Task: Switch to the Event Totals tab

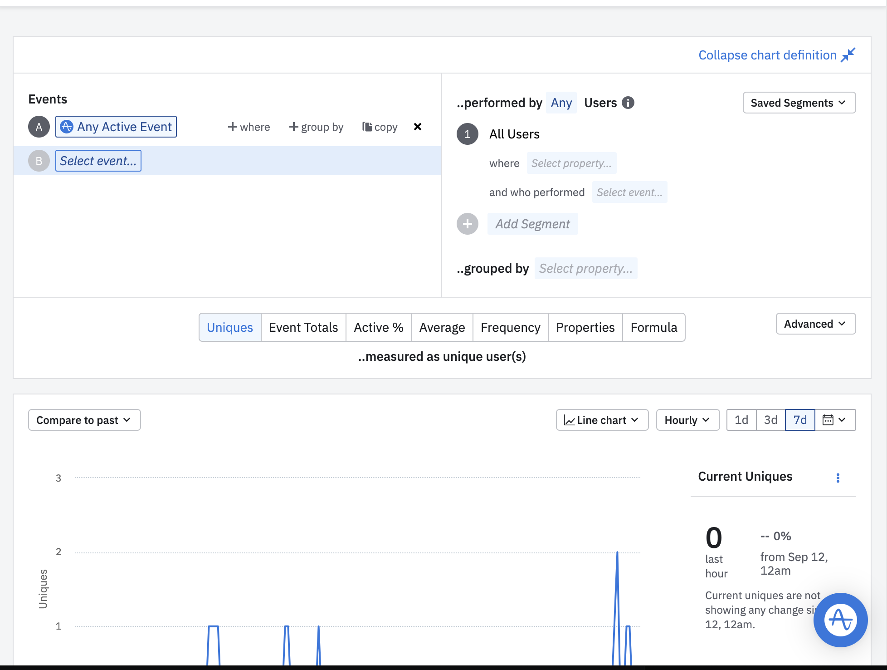Action: pyautogui.click(x=303, y=327)
